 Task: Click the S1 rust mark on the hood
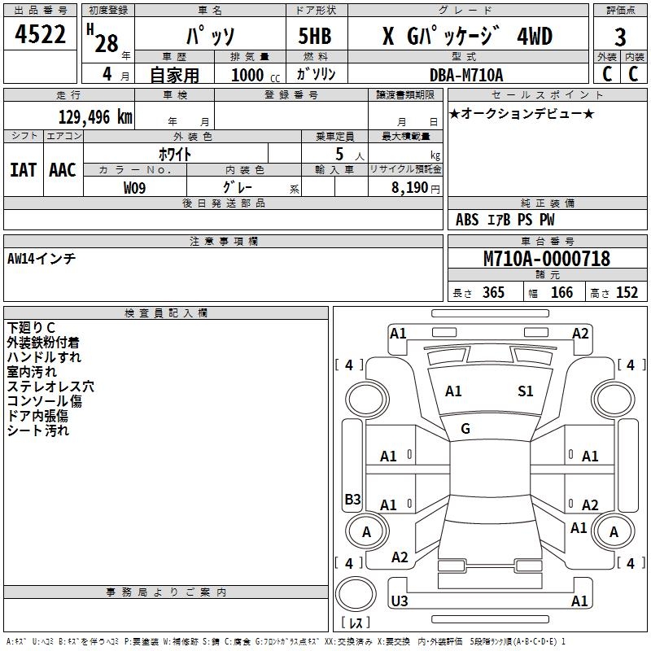[x=525, y=391]
